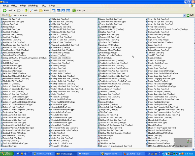
Task: Toggle the List view button
Action: 58,11
